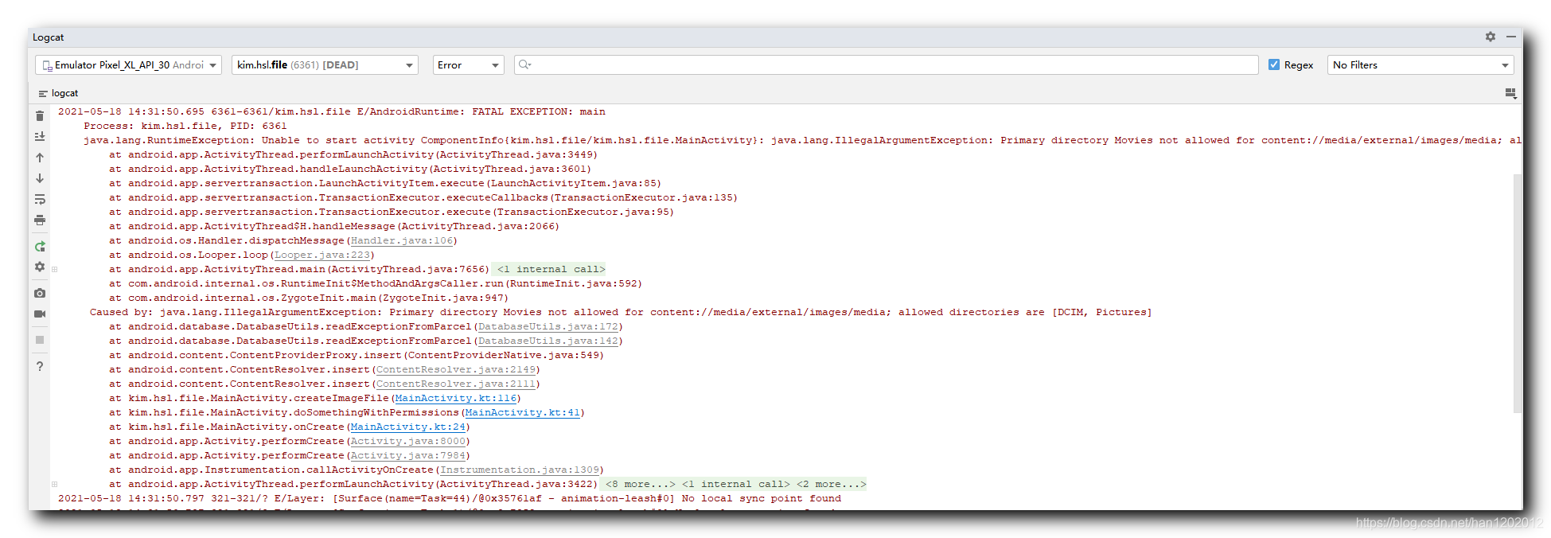Expand the '<1 internal call>' fold after ActivityThread.java:7656
Image resolution: width=1551 pixels, height=538 pixels.
click(551, 269)
